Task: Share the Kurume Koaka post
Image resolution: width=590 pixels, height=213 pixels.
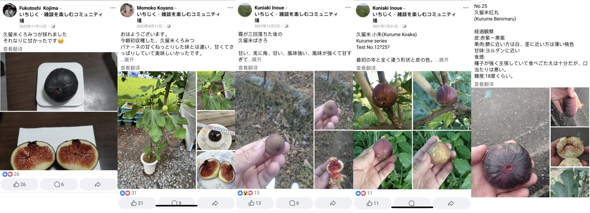Action: pyautogui.click(x=451, y=203)
